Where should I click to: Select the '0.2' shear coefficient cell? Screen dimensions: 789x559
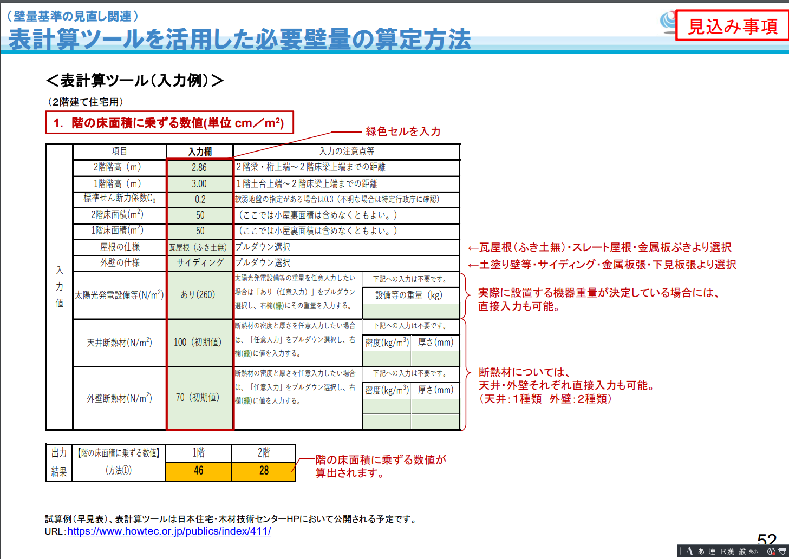200,199
